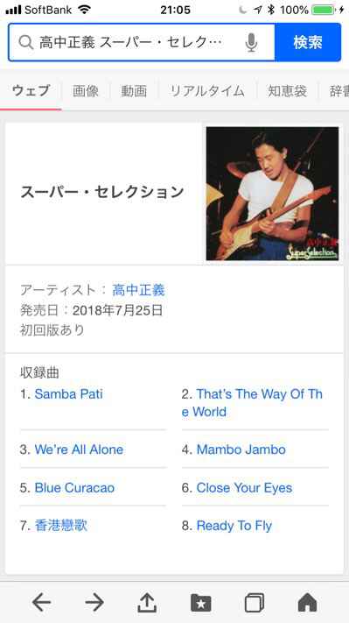Open track link Mambo Jambo
Image resolution: width=349 pixels, height=623 pixels.
(241, 450)
